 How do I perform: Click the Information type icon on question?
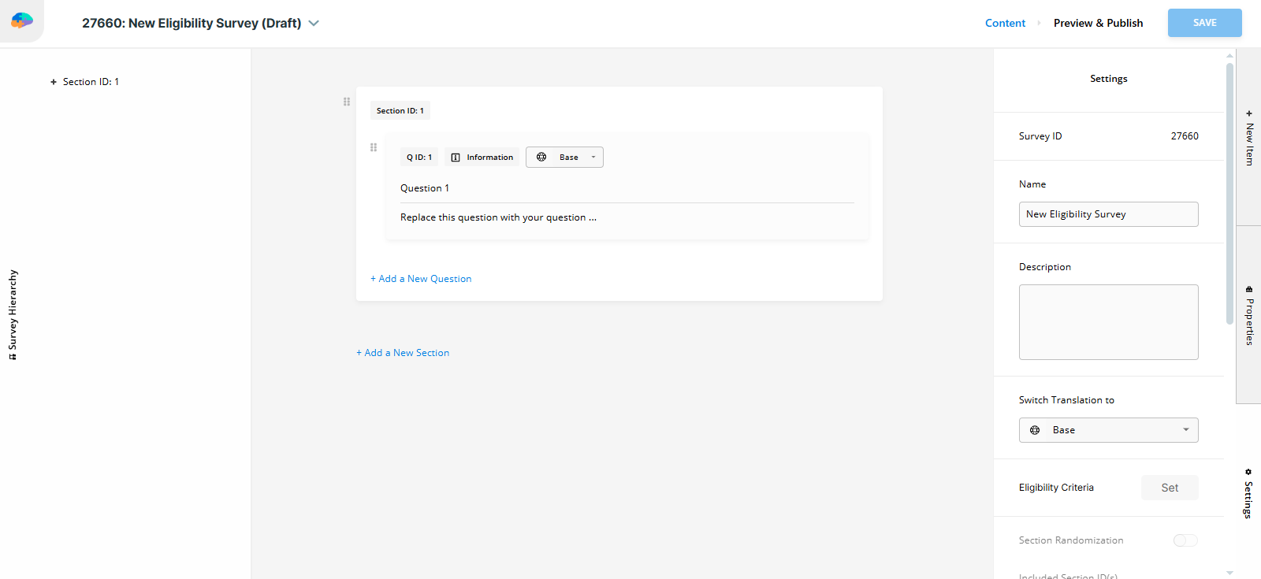pos(456,158)
